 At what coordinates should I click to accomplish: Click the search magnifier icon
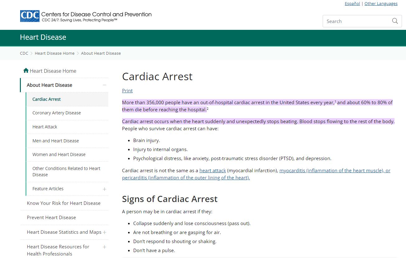[395, 21]
